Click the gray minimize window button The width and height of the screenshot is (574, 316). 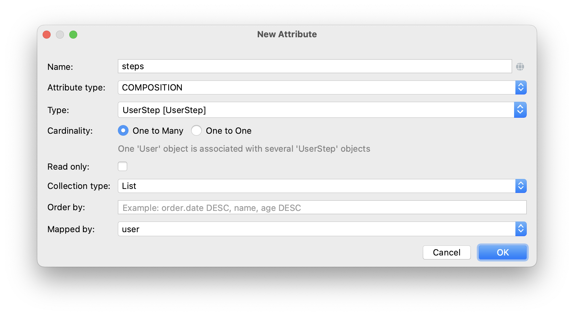[x=60, y=35]
